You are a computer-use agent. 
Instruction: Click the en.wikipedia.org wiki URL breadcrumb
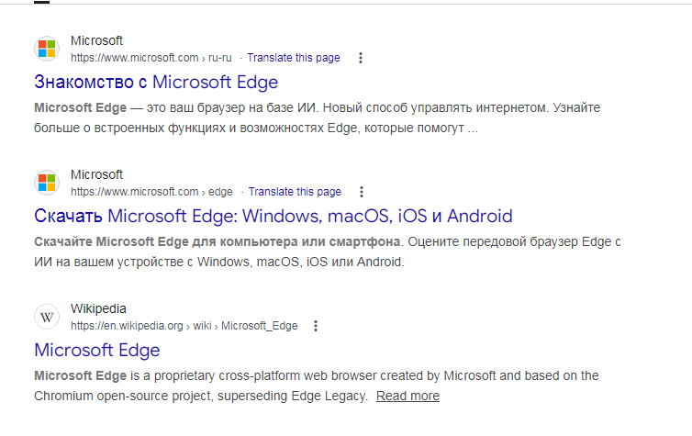point(184,326)
